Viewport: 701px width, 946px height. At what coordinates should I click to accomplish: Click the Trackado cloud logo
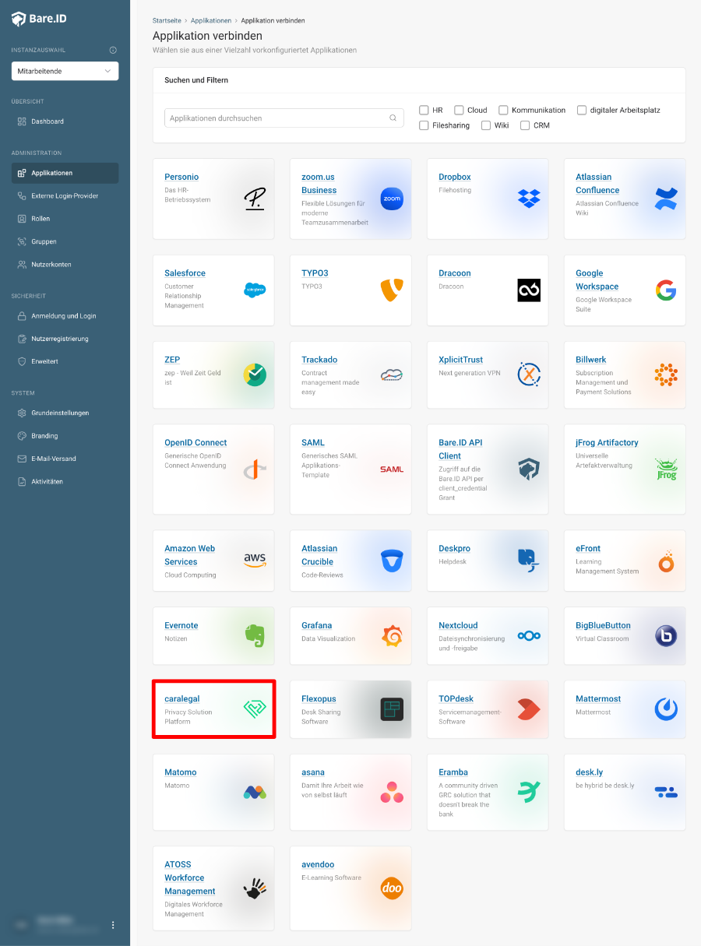392,375
